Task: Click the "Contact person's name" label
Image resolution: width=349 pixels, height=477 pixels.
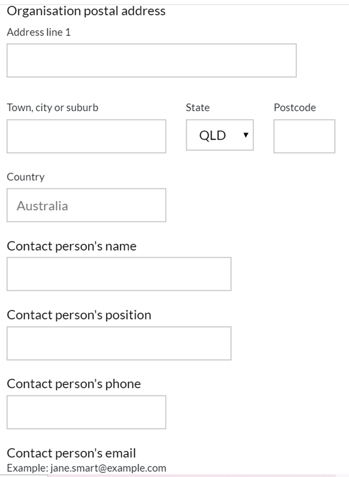Action: (x=71, y=246)
